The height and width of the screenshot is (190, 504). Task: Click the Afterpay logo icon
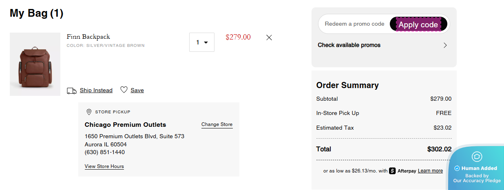point(393,171)
